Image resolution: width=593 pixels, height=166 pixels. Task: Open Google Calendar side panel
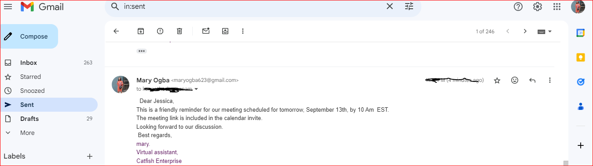click(581, 33)
